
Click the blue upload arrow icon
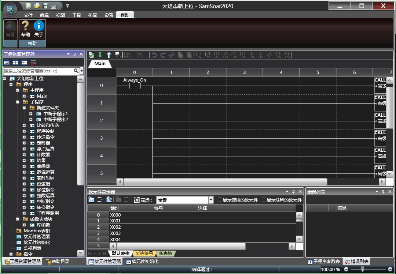[x=109, y=55]
